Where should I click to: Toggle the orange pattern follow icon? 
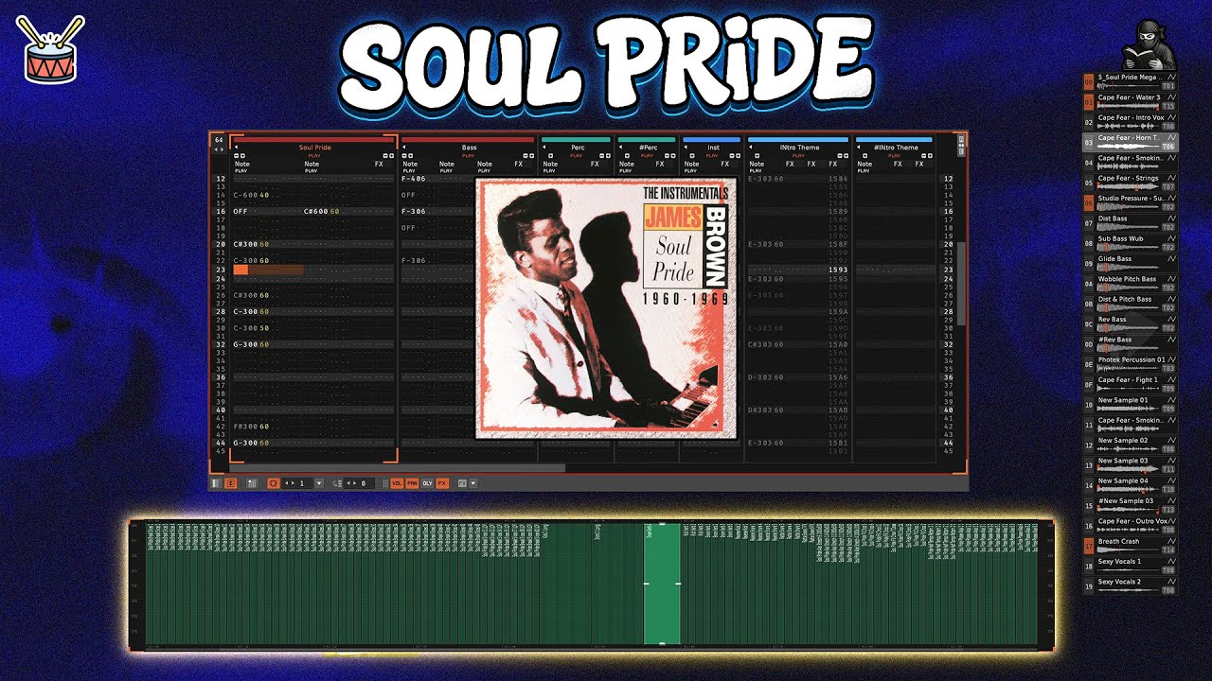coord(231,483)
